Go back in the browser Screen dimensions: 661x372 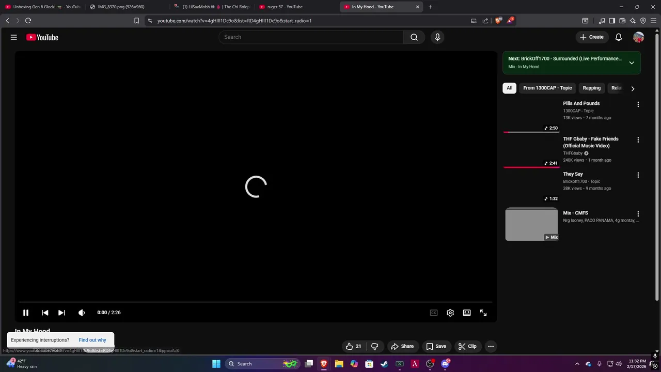tap(7, 21)
